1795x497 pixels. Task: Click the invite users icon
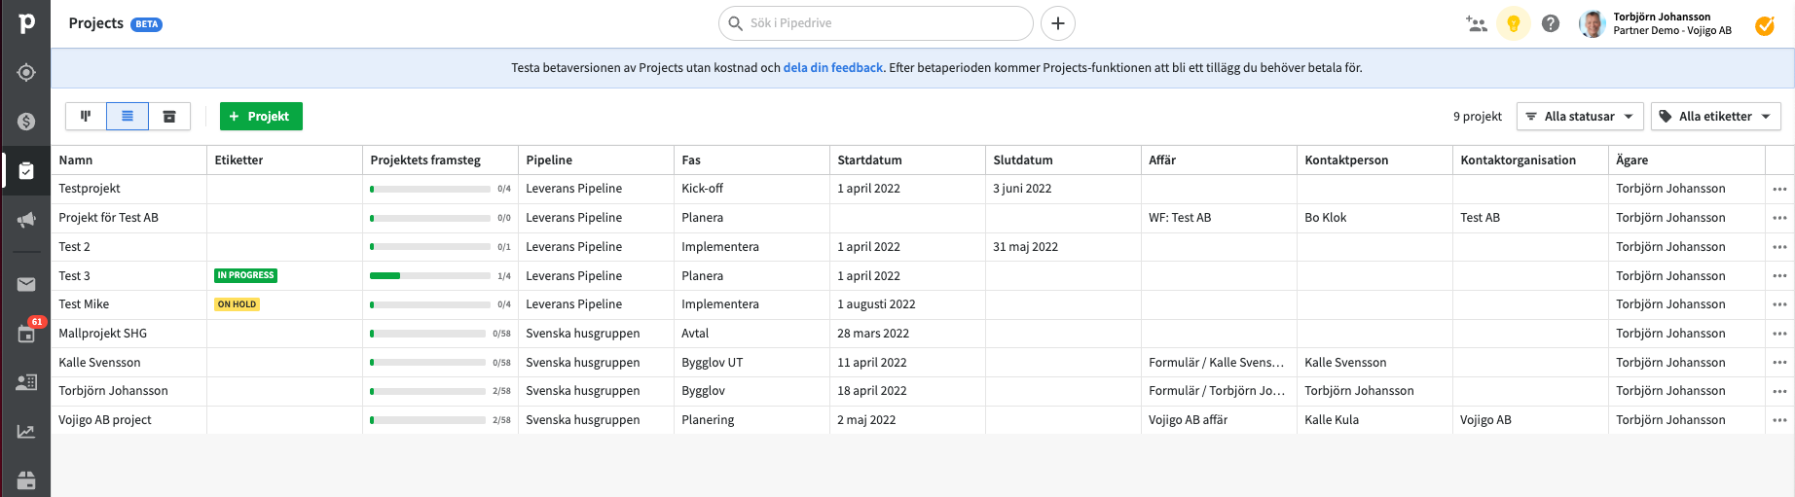pyautogui.click(x=1476, y=23)
